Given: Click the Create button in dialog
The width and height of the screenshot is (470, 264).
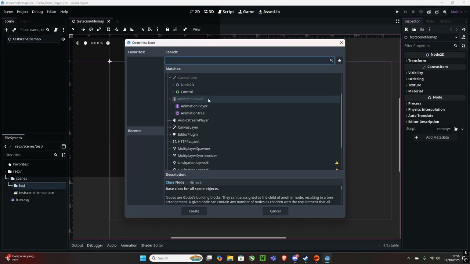Looking at the screenshot, I should pyautogui.click(x=194, y=211).
